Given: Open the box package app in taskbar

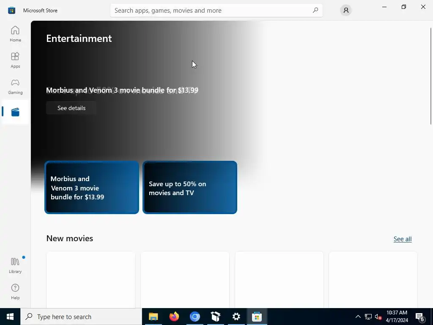Looking at the screenshot, I should [215, 317].
